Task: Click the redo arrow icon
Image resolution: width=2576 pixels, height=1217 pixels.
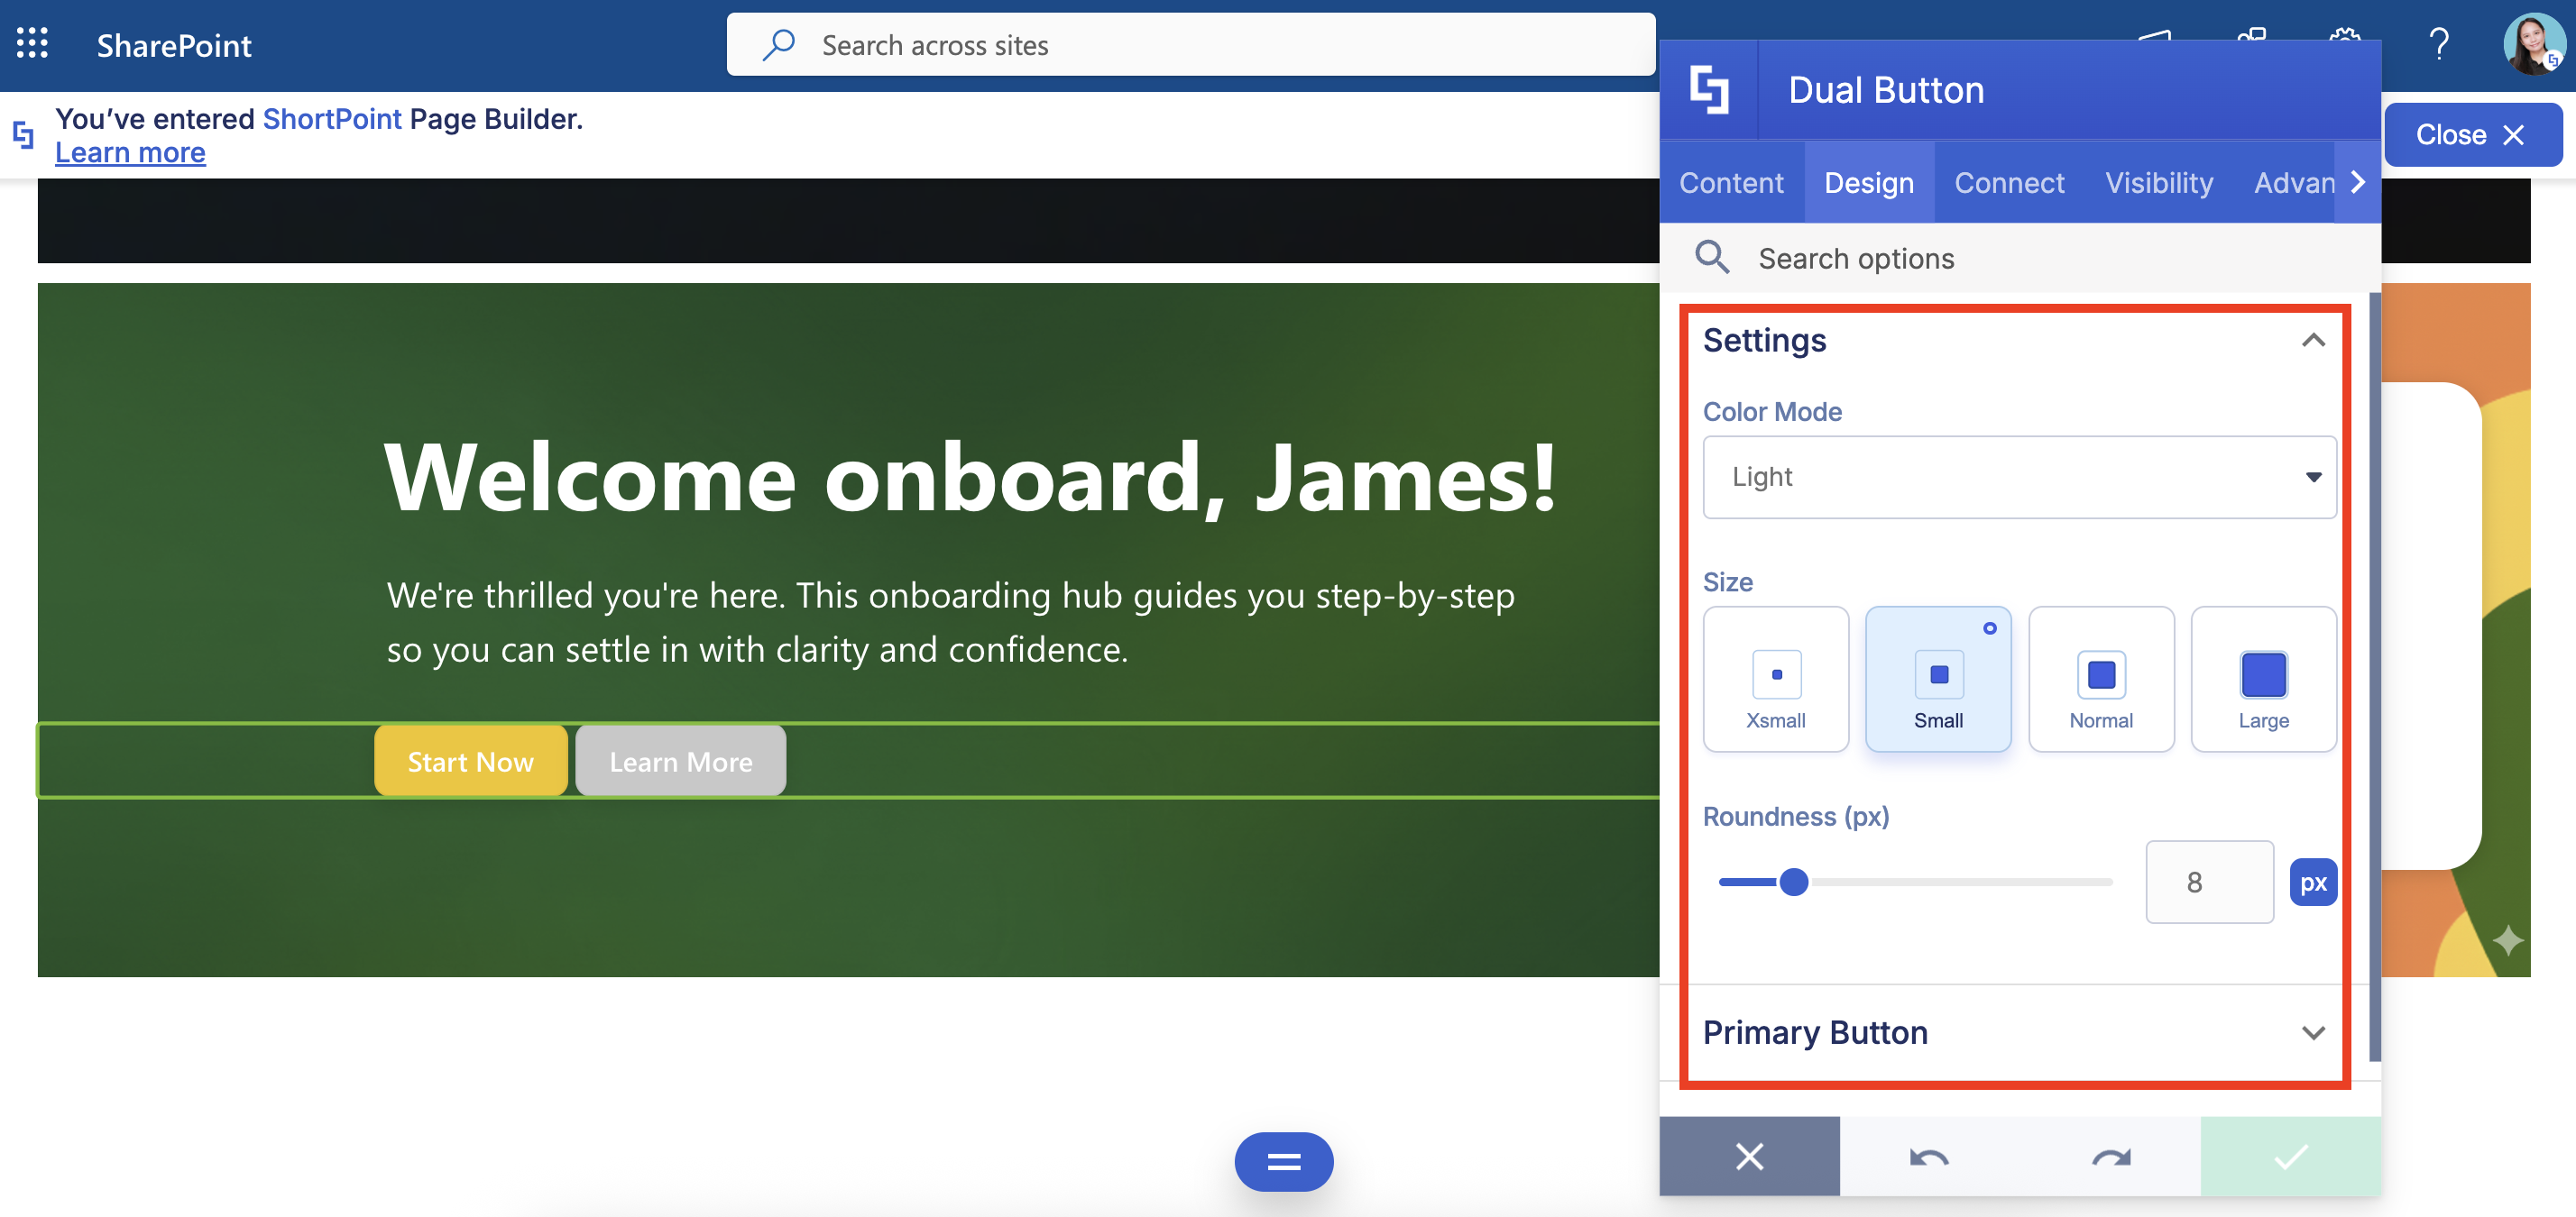Action: [x=2110, y=1157]
